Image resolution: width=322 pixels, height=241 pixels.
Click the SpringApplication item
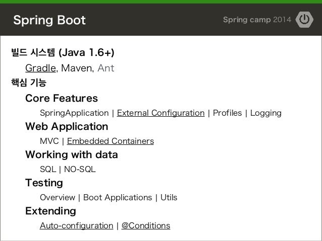(74, 113)
